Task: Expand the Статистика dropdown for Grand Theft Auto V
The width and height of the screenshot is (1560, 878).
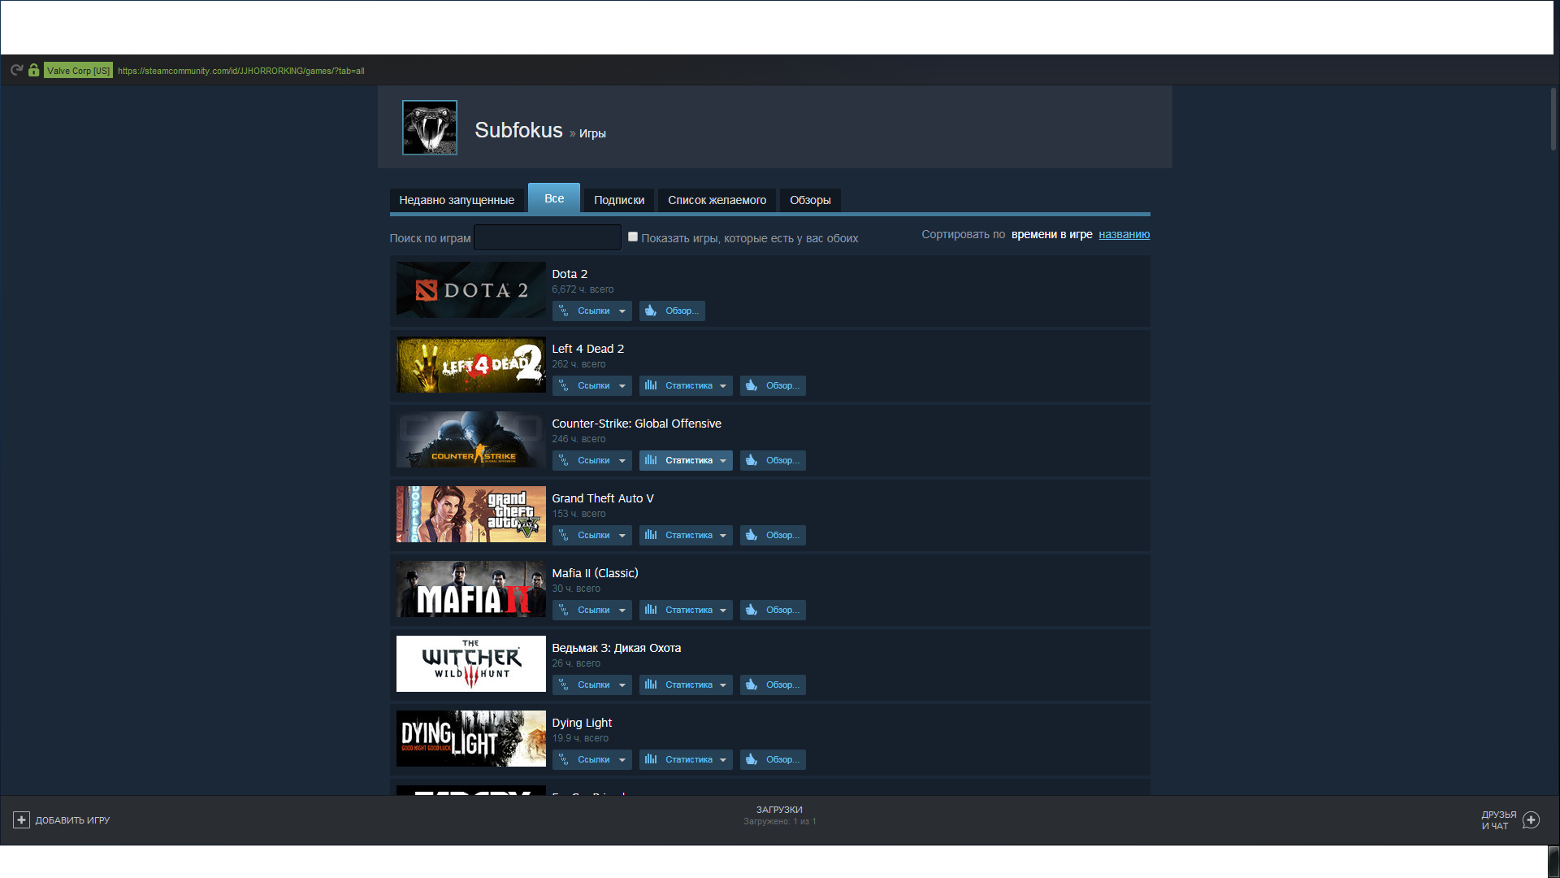Action: click(x=686, y=535)
